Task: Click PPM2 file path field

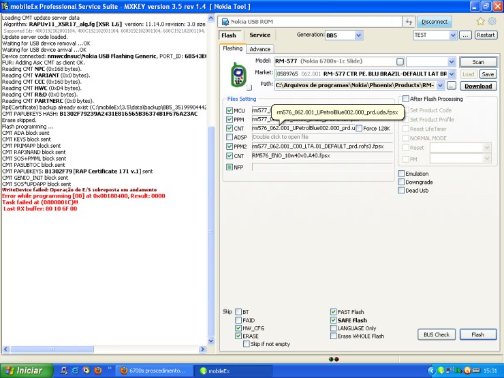Action: [322, 146]
